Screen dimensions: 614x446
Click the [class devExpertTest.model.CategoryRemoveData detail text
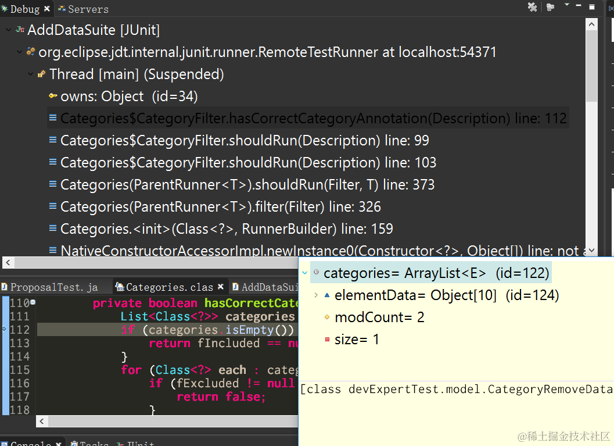click(457, 389)
